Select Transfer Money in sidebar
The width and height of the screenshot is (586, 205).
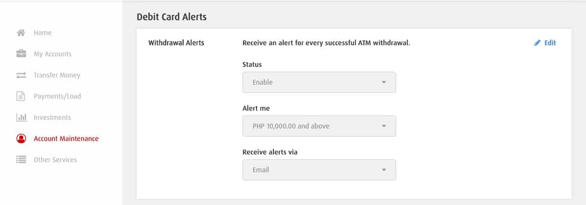57,75
